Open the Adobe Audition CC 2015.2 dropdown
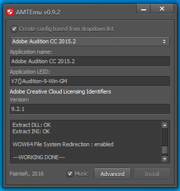 (90, 41)
